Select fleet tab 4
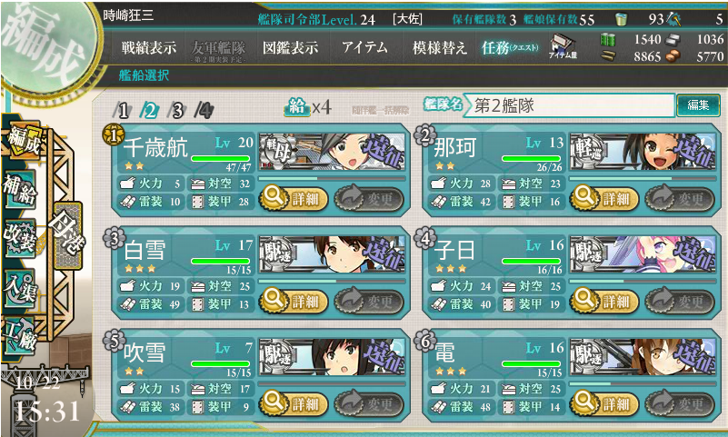Viewport: 728px width, 437px height. coord(204,111)
